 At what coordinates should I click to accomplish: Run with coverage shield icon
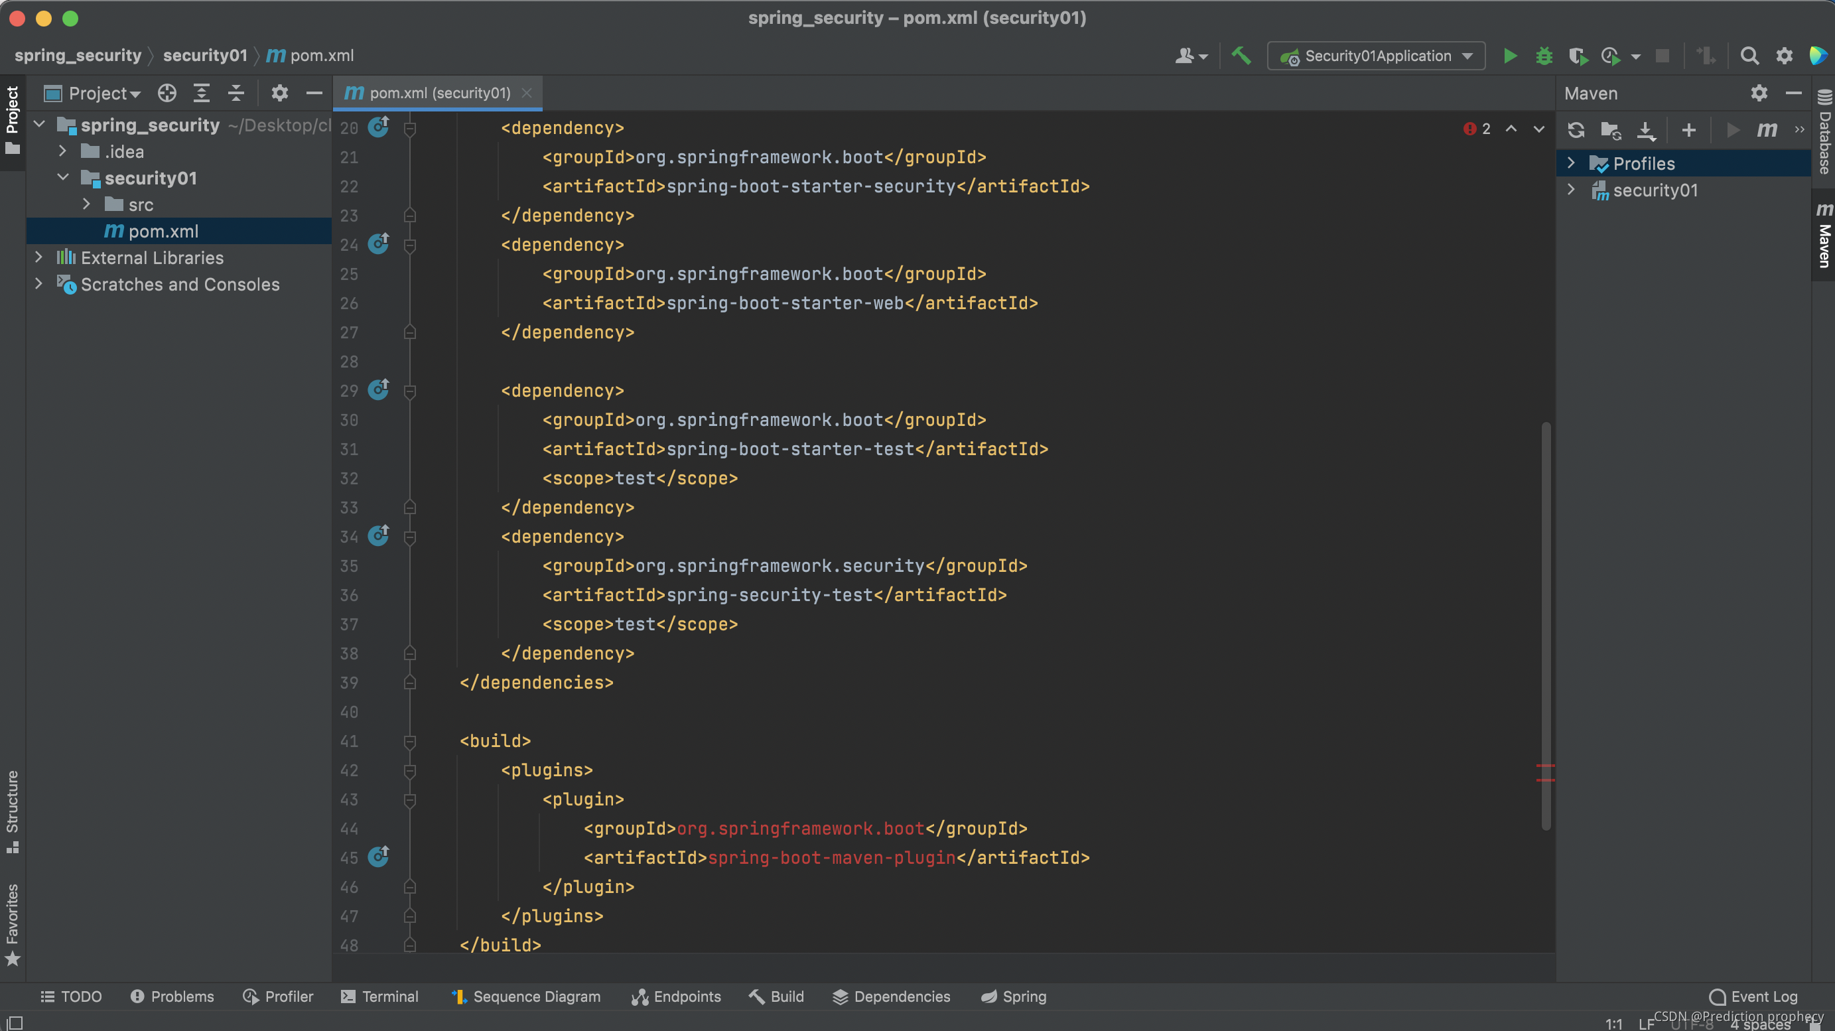tap(1578, 56)
